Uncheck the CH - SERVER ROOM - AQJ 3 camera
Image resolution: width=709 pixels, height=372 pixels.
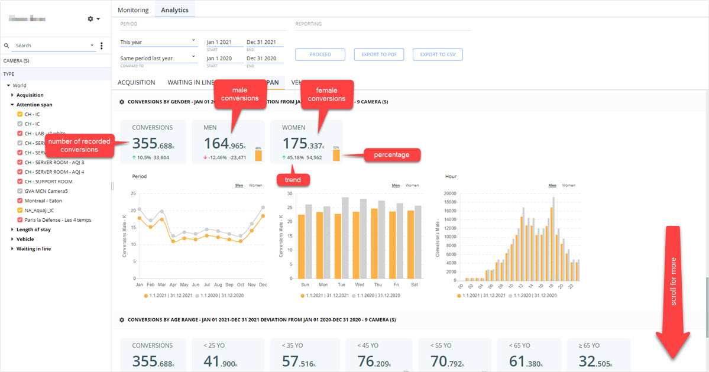pyautogui.click(x=20, y=162)
